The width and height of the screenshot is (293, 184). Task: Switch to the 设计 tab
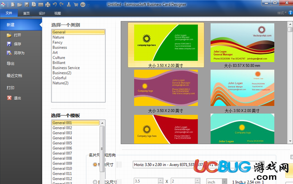coord(42,13)
